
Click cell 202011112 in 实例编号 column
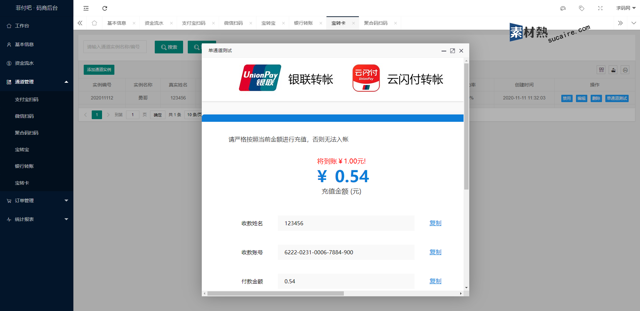(102, 98)
